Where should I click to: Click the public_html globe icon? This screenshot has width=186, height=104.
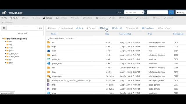click(49, 64)
